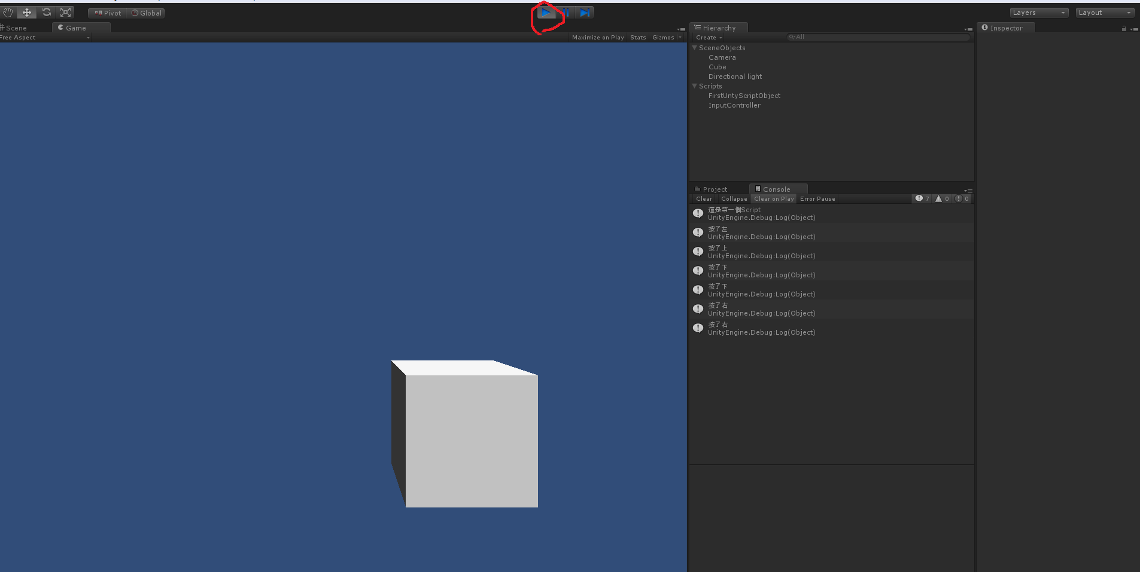The image size is (1140, 572).
Task: Open the Inspector panel options menu icon
Action: pos(1135,28)
